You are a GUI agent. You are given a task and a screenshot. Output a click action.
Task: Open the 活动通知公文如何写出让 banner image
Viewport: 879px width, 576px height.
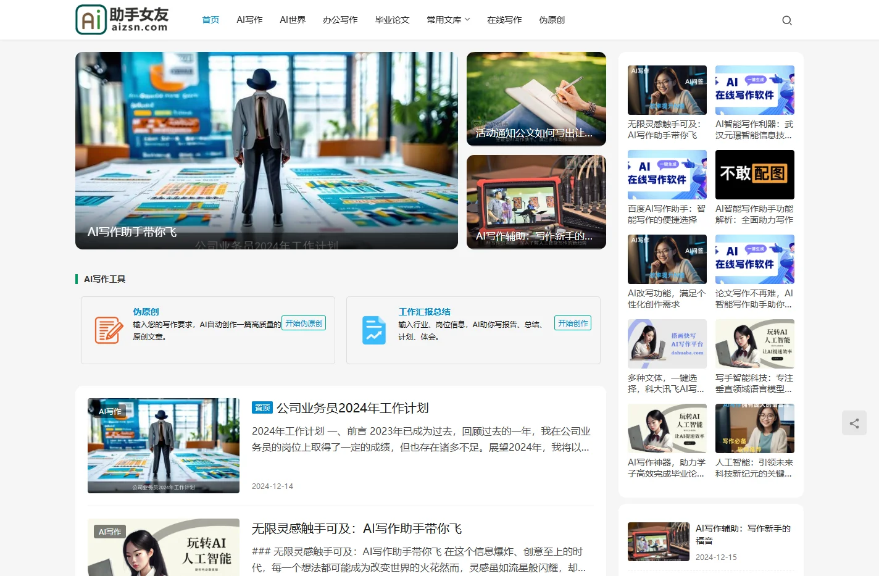pos(536,99)
